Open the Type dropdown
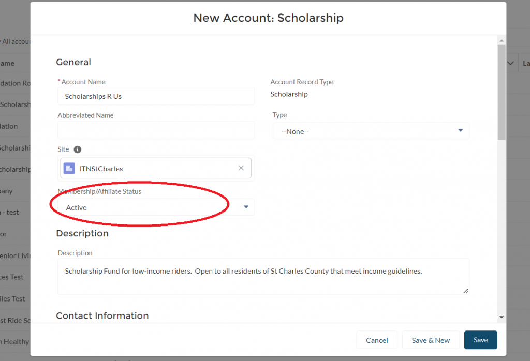530x361 pixels. (371, 131)
